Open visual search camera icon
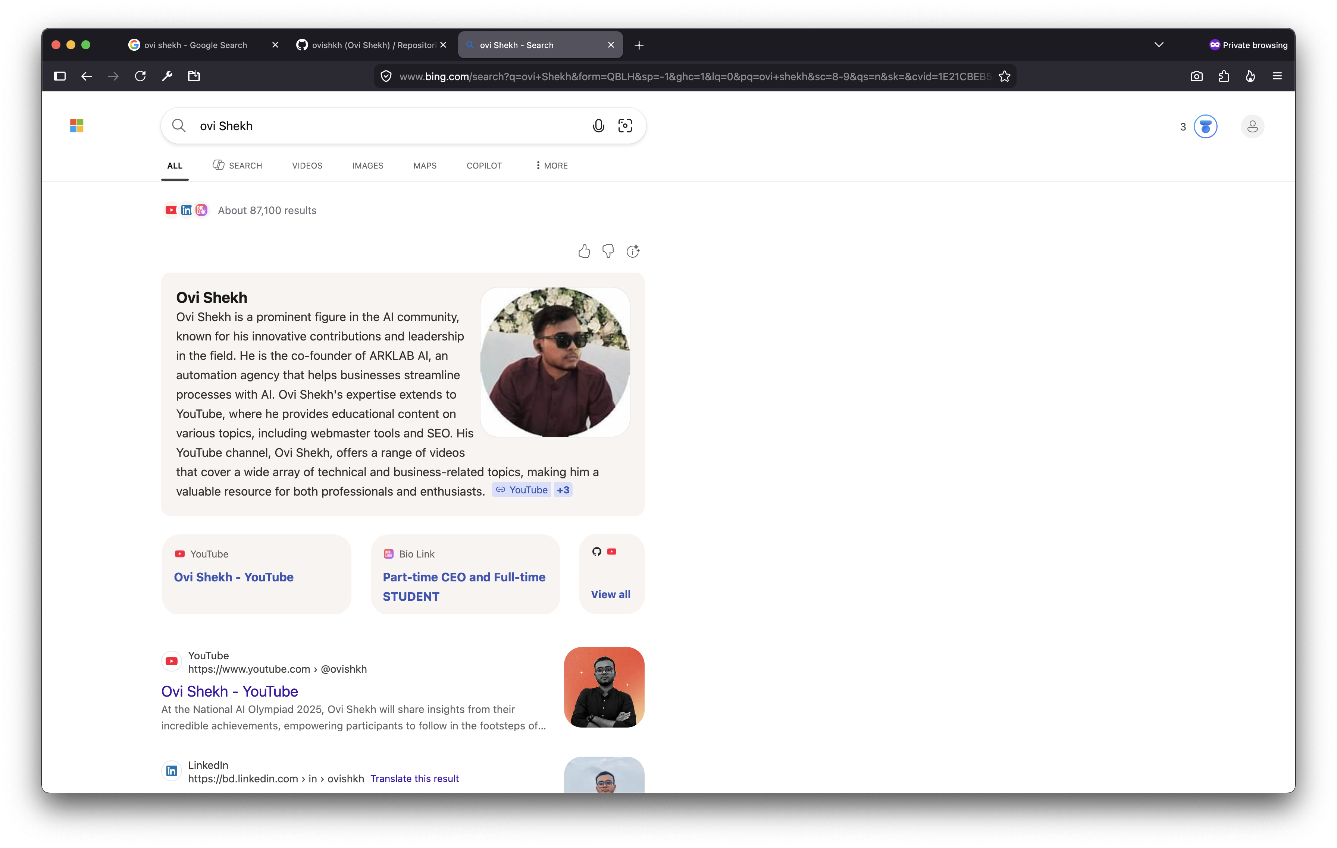Image resolution: width=1337 pixels, height=848 pixels. point(625,126)
